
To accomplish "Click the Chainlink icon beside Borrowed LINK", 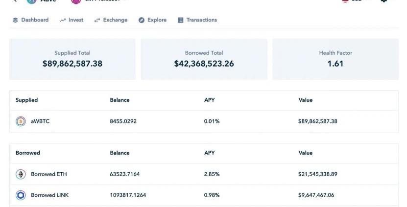I will tap(21, 195).
